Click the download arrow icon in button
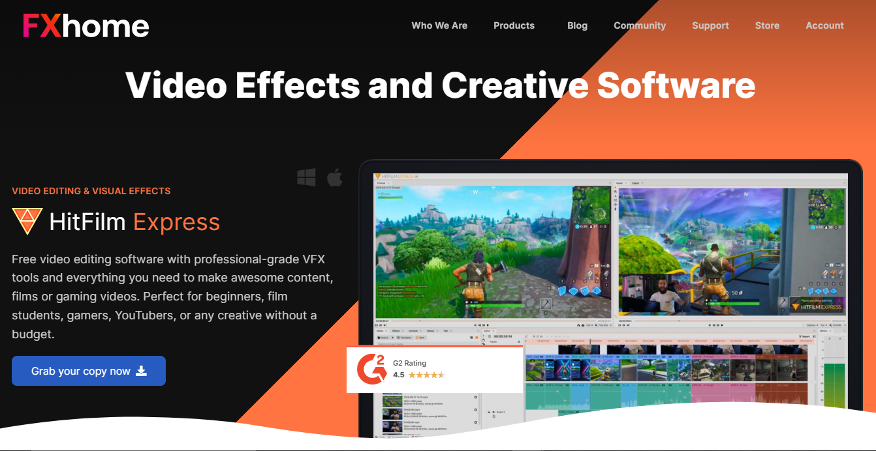This screenshot has height=451, width=876. tap(142, 371)
